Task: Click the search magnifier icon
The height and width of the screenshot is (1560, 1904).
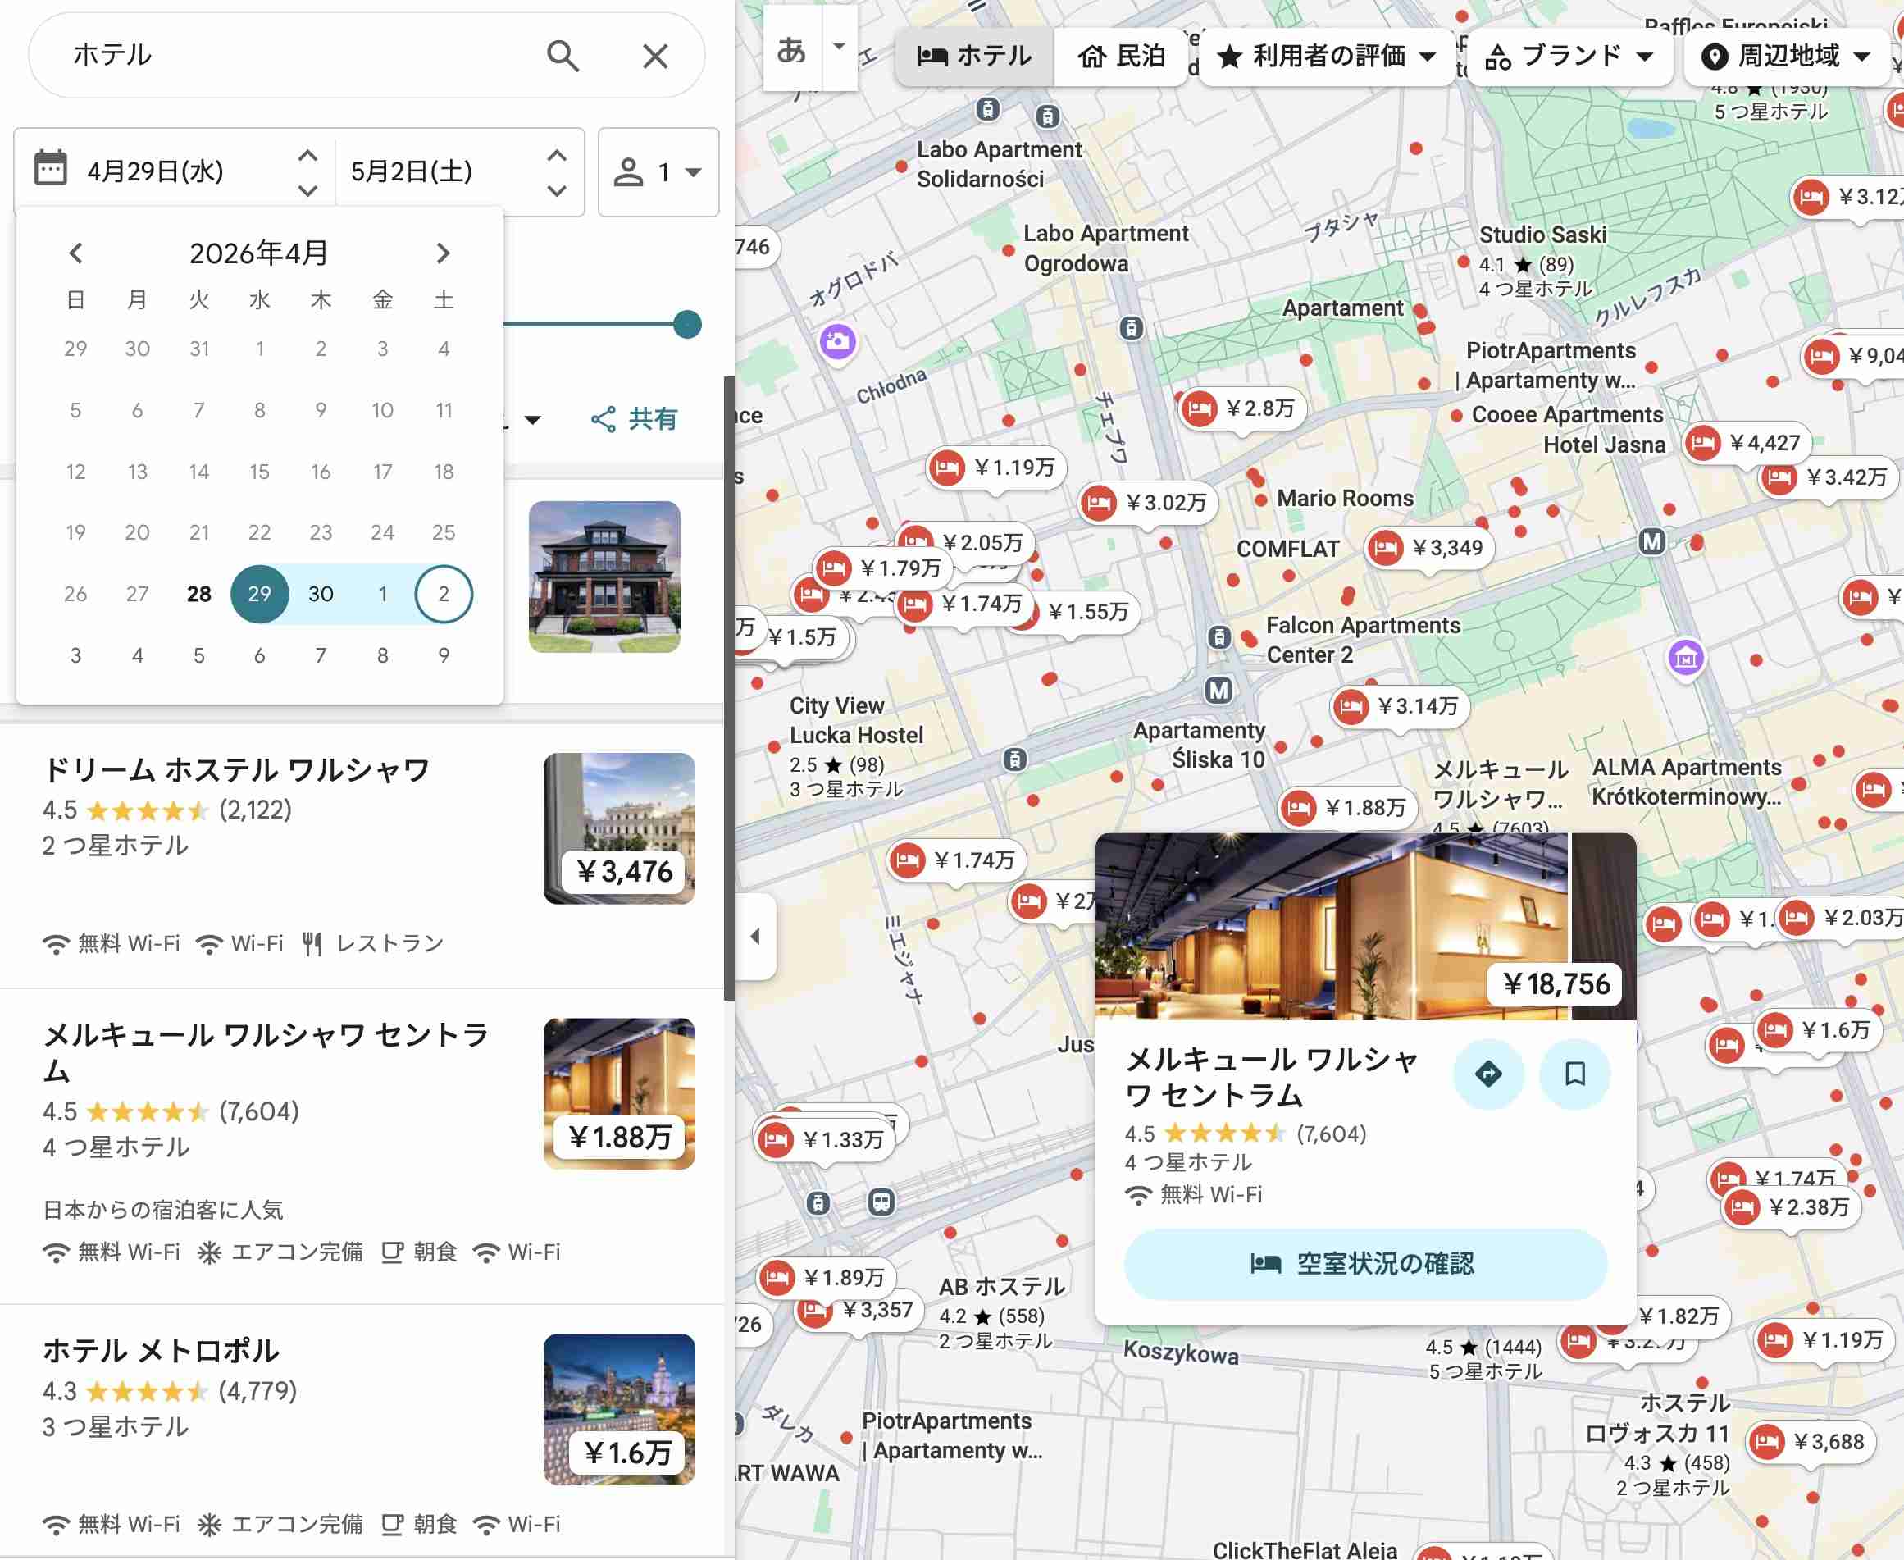Action: (x=563, y=56)
